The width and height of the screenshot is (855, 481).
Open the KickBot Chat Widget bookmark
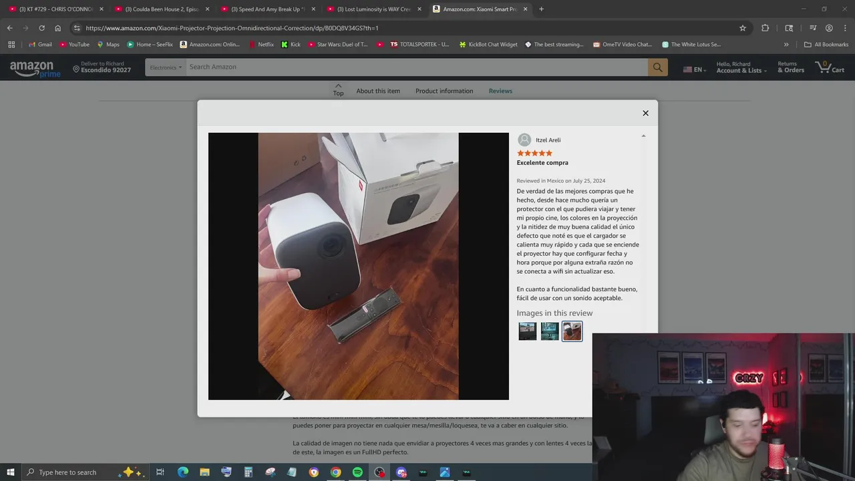tap(488, 45)
